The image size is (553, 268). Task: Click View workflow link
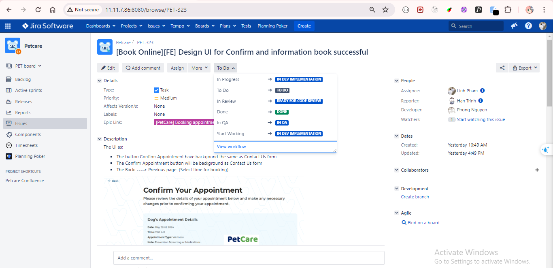point(232,147)
